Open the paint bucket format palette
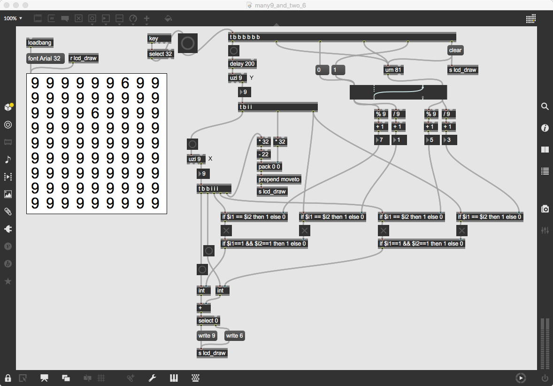 coord(168,18)
